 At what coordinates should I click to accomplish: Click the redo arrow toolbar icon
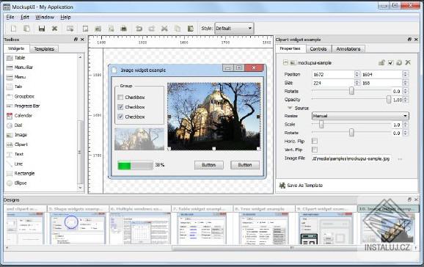[x=152, y=29]
